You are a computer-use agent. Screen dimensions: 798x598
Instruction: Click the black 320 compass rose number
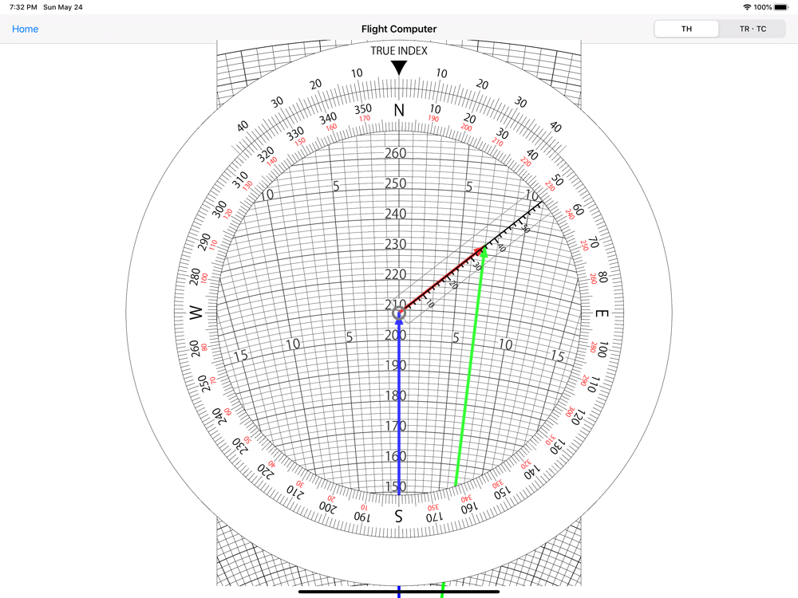pos(265,155)
